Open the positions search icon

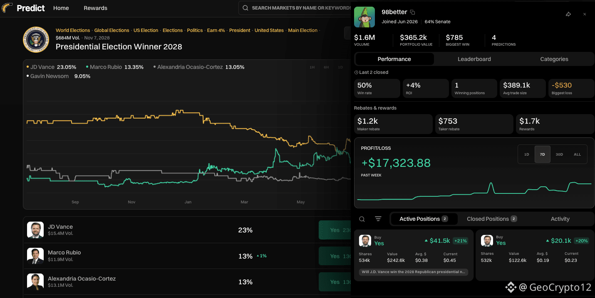[x=362, y=219]
